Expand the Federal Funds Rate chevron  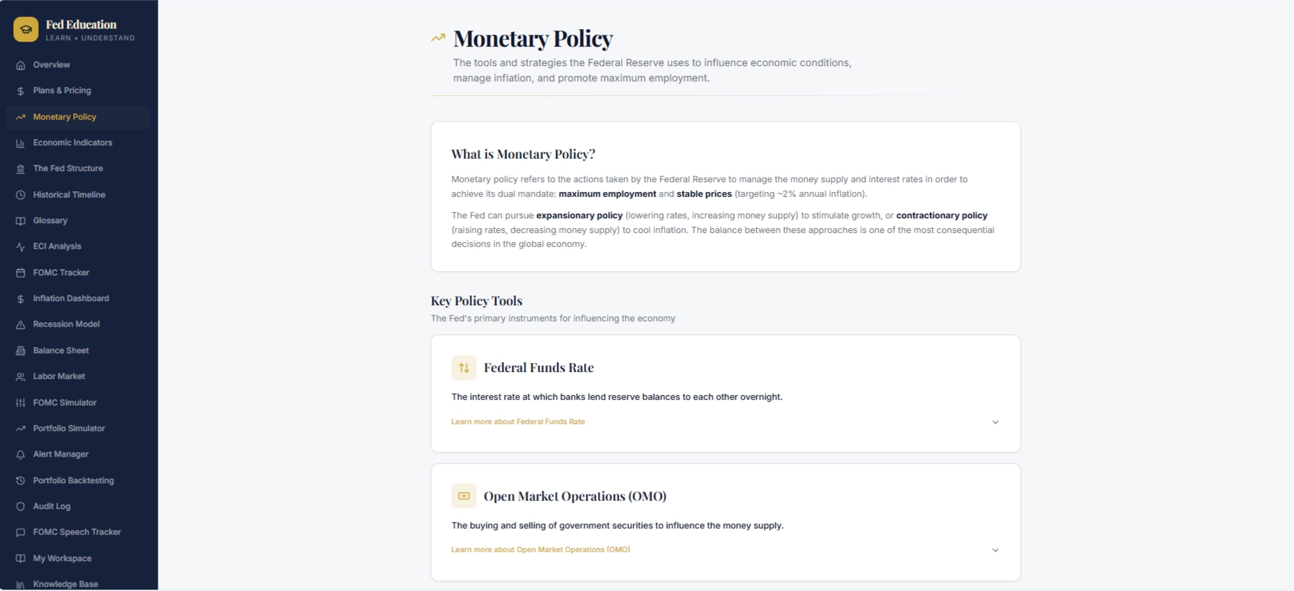995,422
